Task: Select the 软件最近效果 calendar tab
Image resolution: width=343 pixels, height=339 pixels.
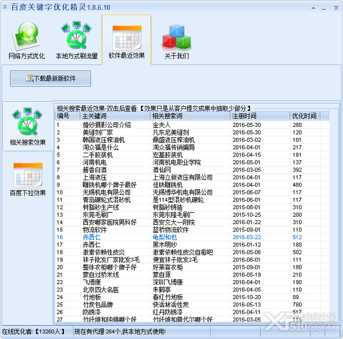Action: point(127,40)
